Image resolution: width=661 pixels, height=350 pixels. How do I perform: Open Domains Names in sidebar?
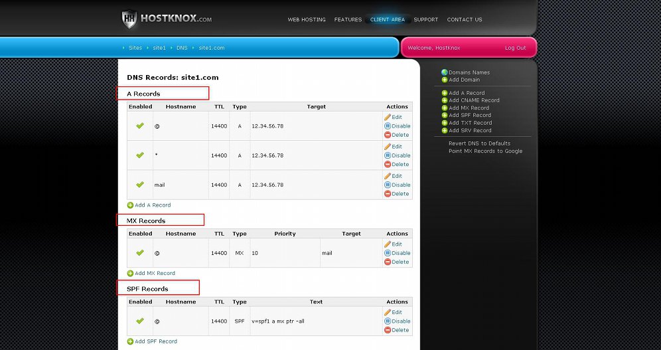[x=469, y=72]
